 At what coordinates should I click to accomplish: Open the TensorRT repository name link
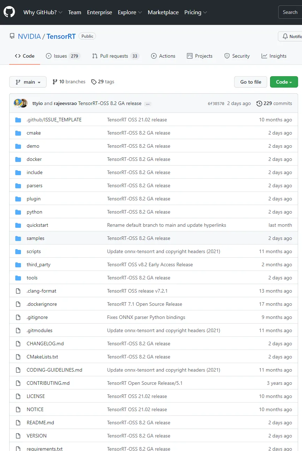(61, 36)
